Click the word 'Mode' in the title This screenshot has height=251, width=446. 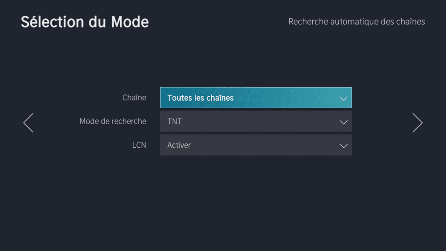pos(130,22)
